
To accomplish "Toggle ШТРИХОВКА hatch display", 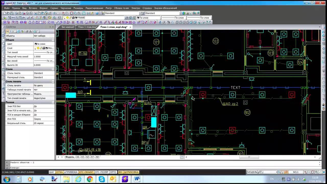I will click(131, 172).
